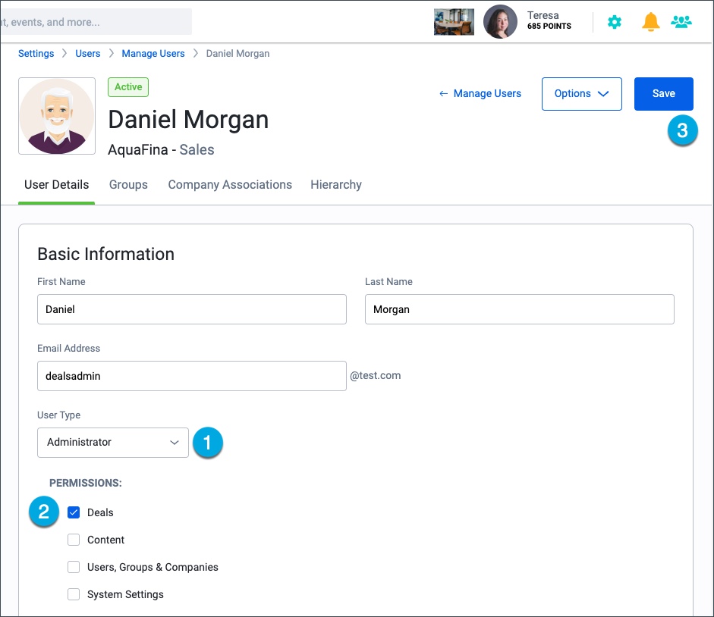Click Daniel Morgan's profile picture
Viewport: 714px width, 617px height.
click(57, 116)
